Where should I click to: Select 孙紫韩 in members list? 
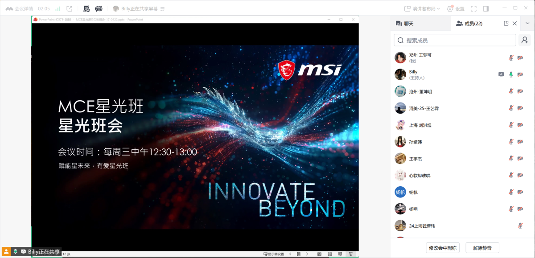[462, 142]
